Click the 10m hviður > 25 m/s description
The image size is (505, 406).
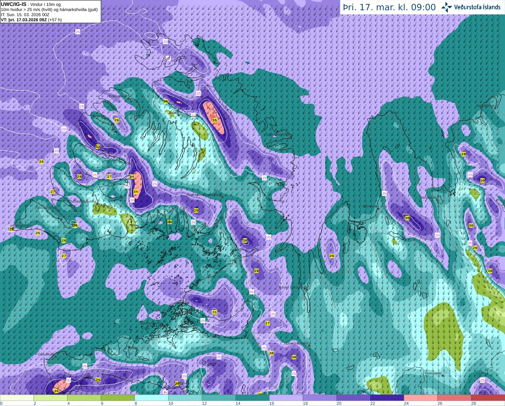[x=50, y=9]
